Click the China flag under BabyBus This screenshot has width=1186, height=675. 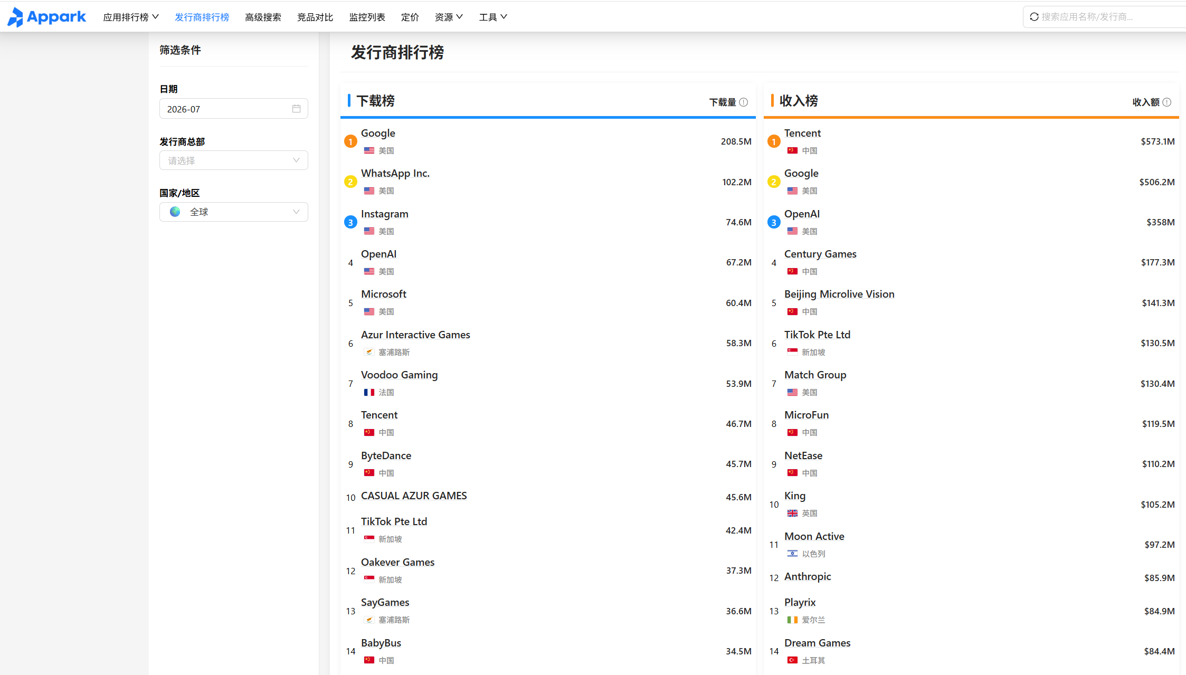pos(369,660)
